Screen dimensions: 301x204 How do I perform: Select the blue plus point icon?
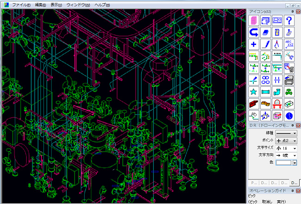(254, 44)
